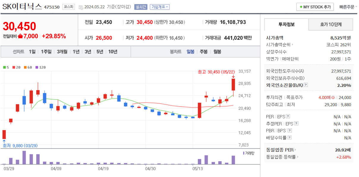
Task: Click the 실시간 button
Action: point(141,7)
